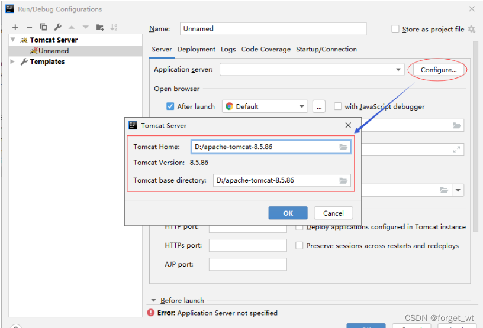Copy configuration icon in toolbar
Screen dimensions: 483x328
(43, 27)
